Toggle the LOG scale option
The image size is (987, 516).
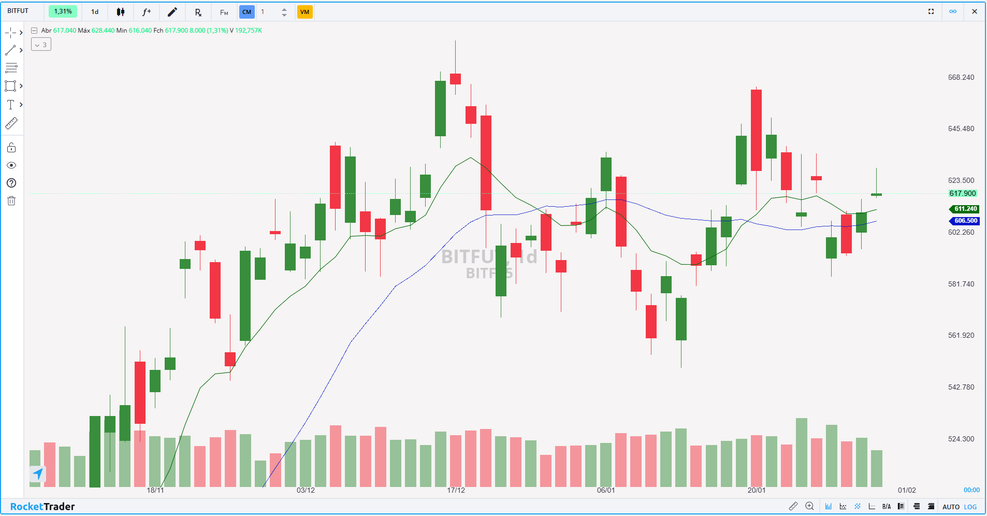[x=970, y=507]
